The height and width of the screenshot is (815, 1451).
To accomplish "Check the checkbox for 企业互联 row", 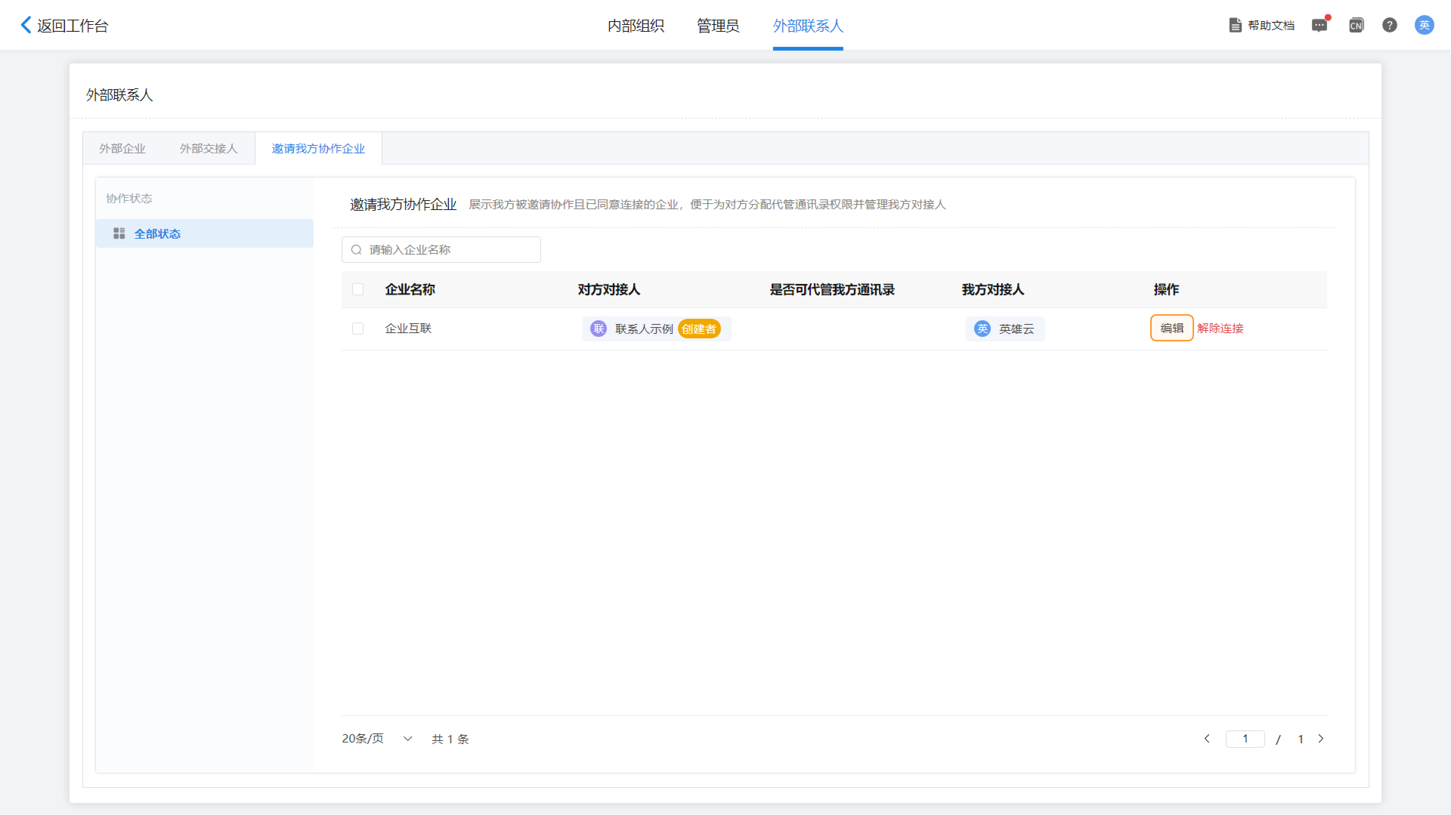I will (358, 329).
